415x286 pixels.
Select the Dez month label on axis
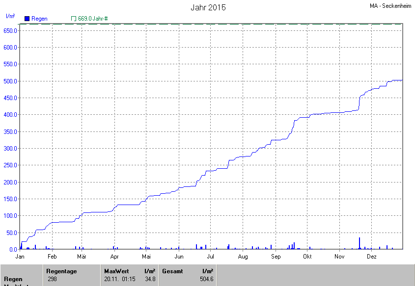tap(372, 257)
